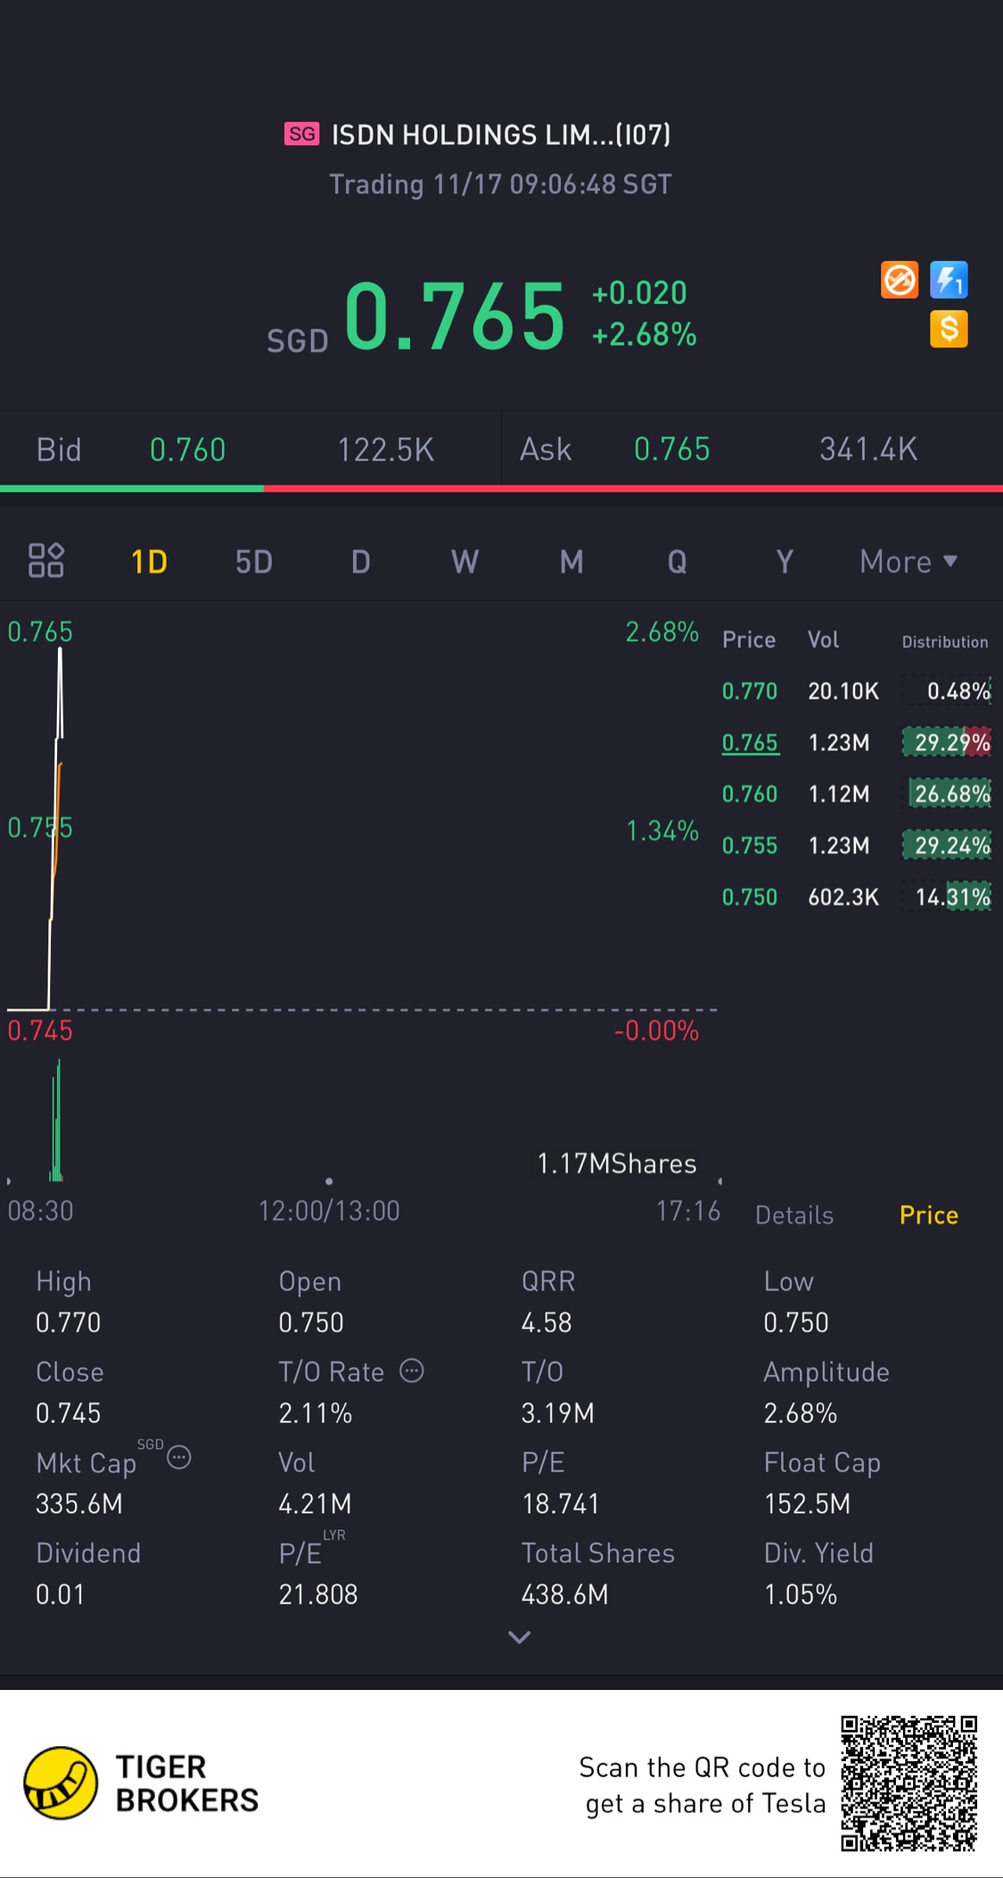1003x1878 pixels.
Task: Open the chart layout grid icon
Action: [46, 561]
